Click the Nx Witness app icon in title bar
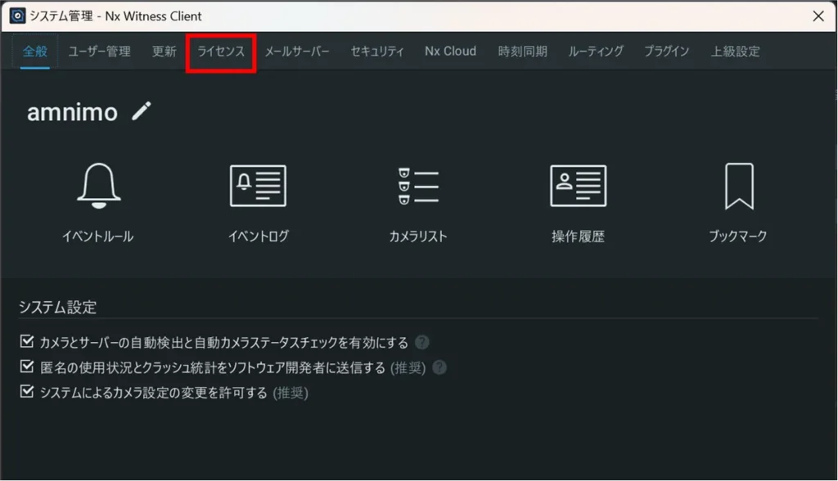838x481 pixels. point(16,16)
